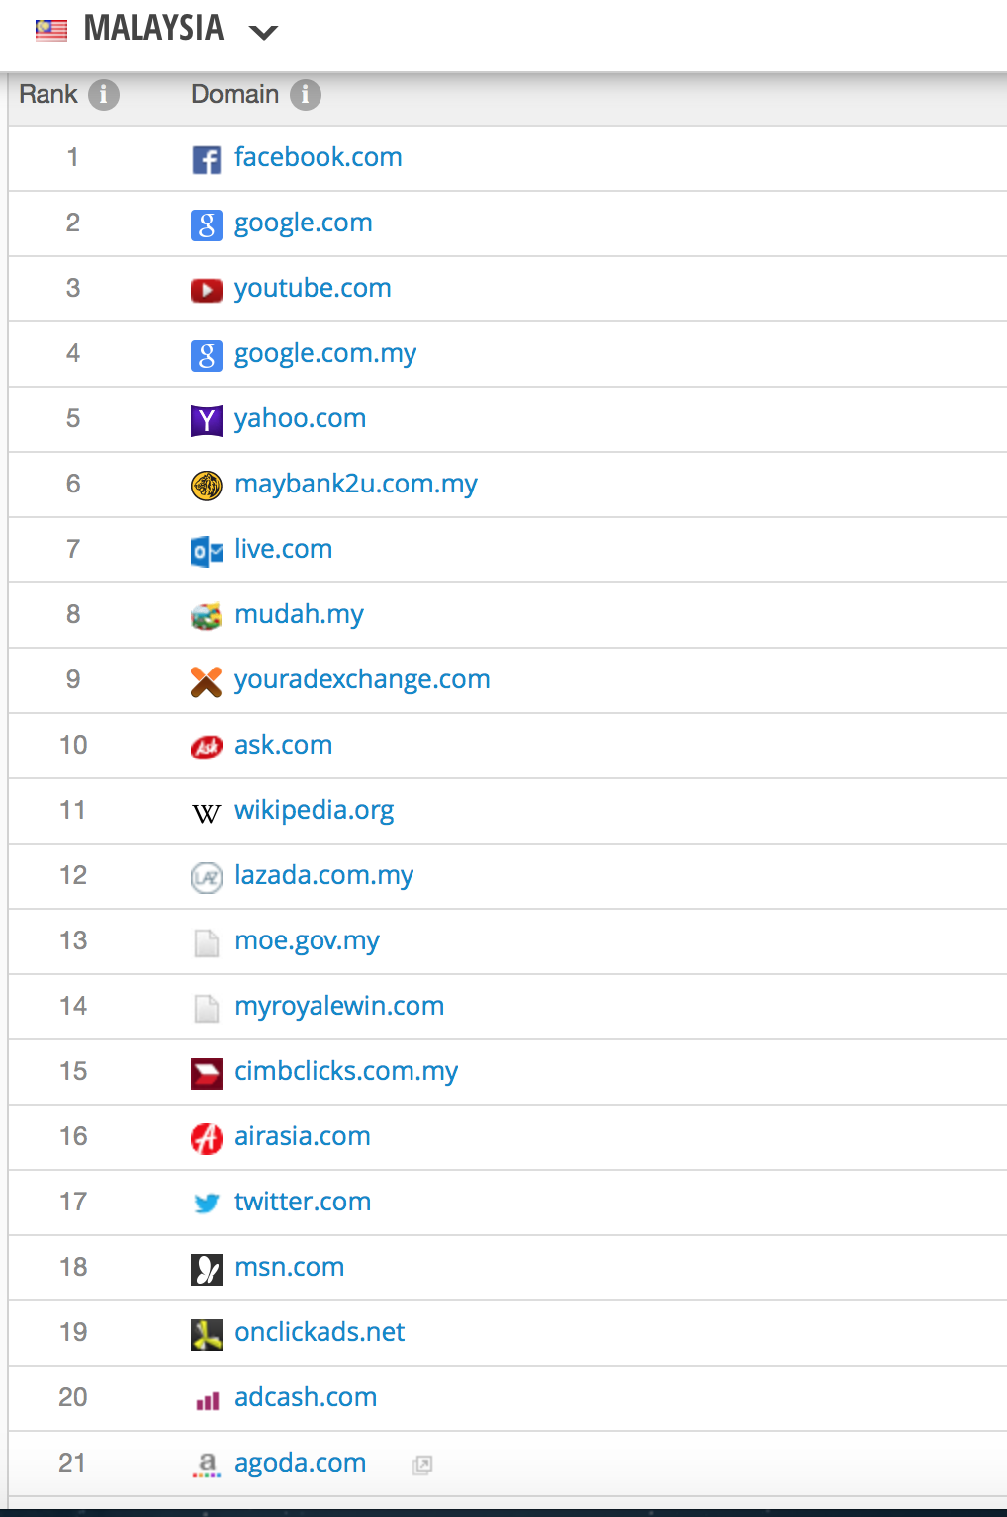Click the Domain column header
Image resolution: width=1007 pixels, height=1517 pixels.
[234, 95]
